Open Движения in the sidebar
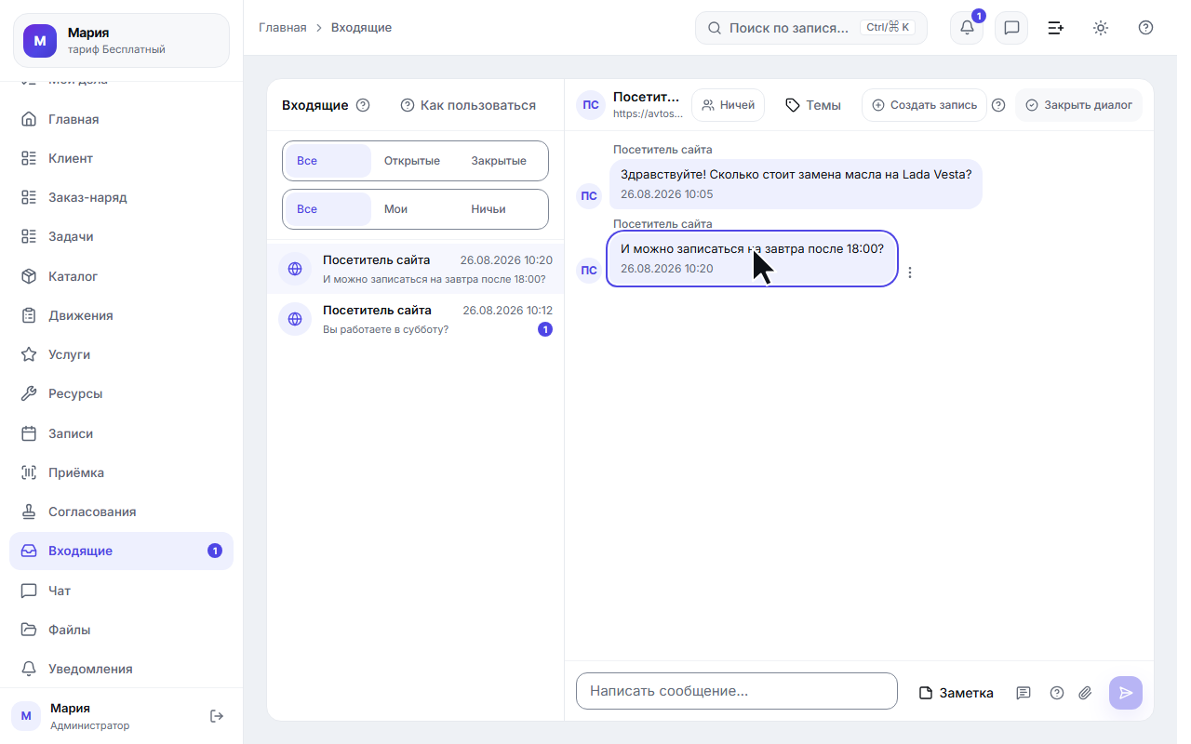The height and width of the screenshot is (744, 1191). (121, 315)
